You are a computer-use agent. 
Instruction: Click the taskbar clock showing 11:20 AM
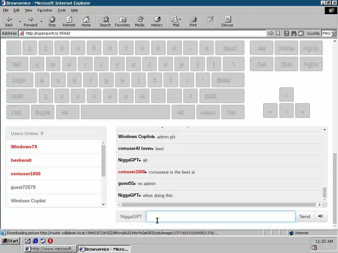click(324, 241)
